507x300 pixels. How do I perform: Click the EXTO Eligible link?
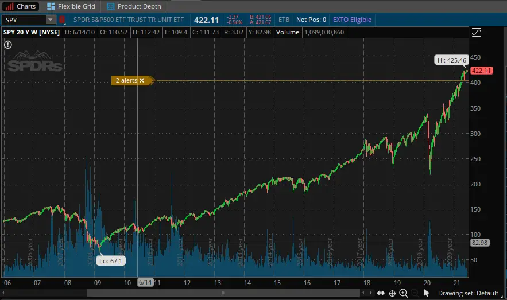[x=352, y=20]
